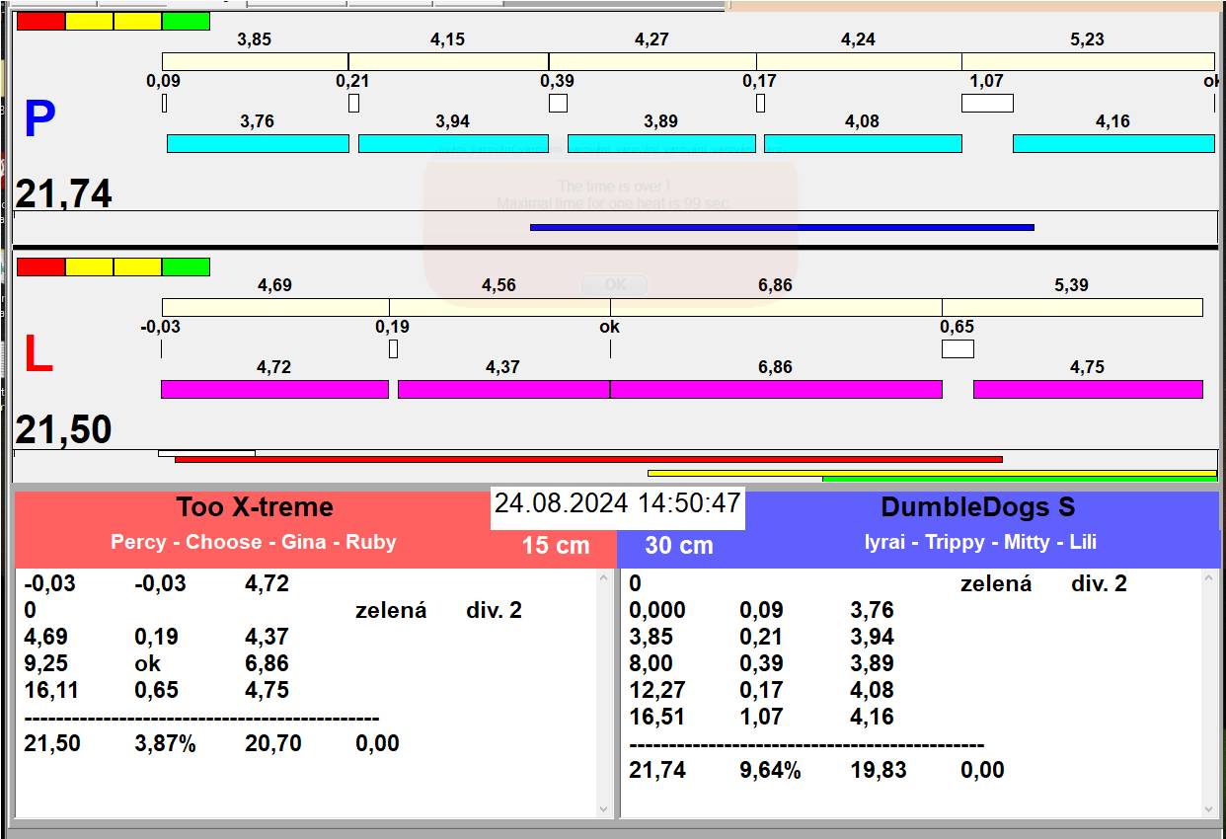This screenshot has height=839, width=1226.
Task: Click the white 0,19 changeover box in lane L
Action: (x=393, y=348)
